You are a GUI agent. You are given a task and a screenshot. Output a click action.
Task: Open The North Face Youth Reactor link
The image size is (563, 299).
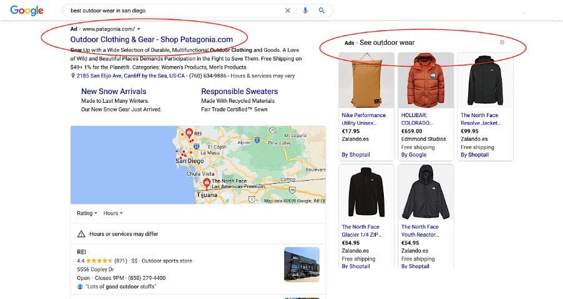420,230
